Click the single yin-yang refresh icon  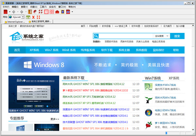point(35,12)
